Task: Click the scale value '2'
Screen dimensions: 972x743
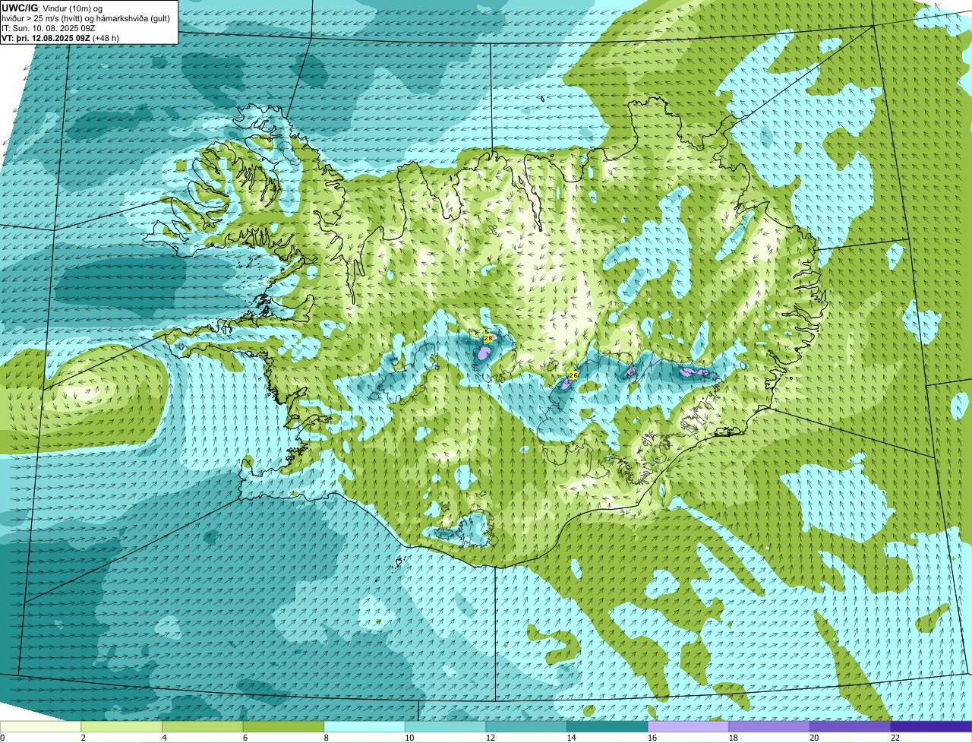Action: [x=83, y=738]
